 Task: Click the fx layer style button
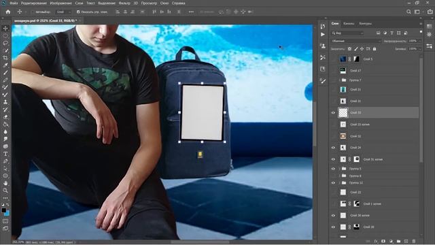(376, 242)
